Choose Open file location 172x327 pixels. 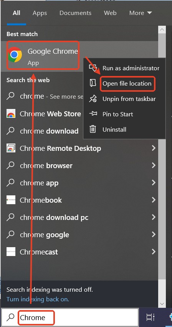click(124, 83)
